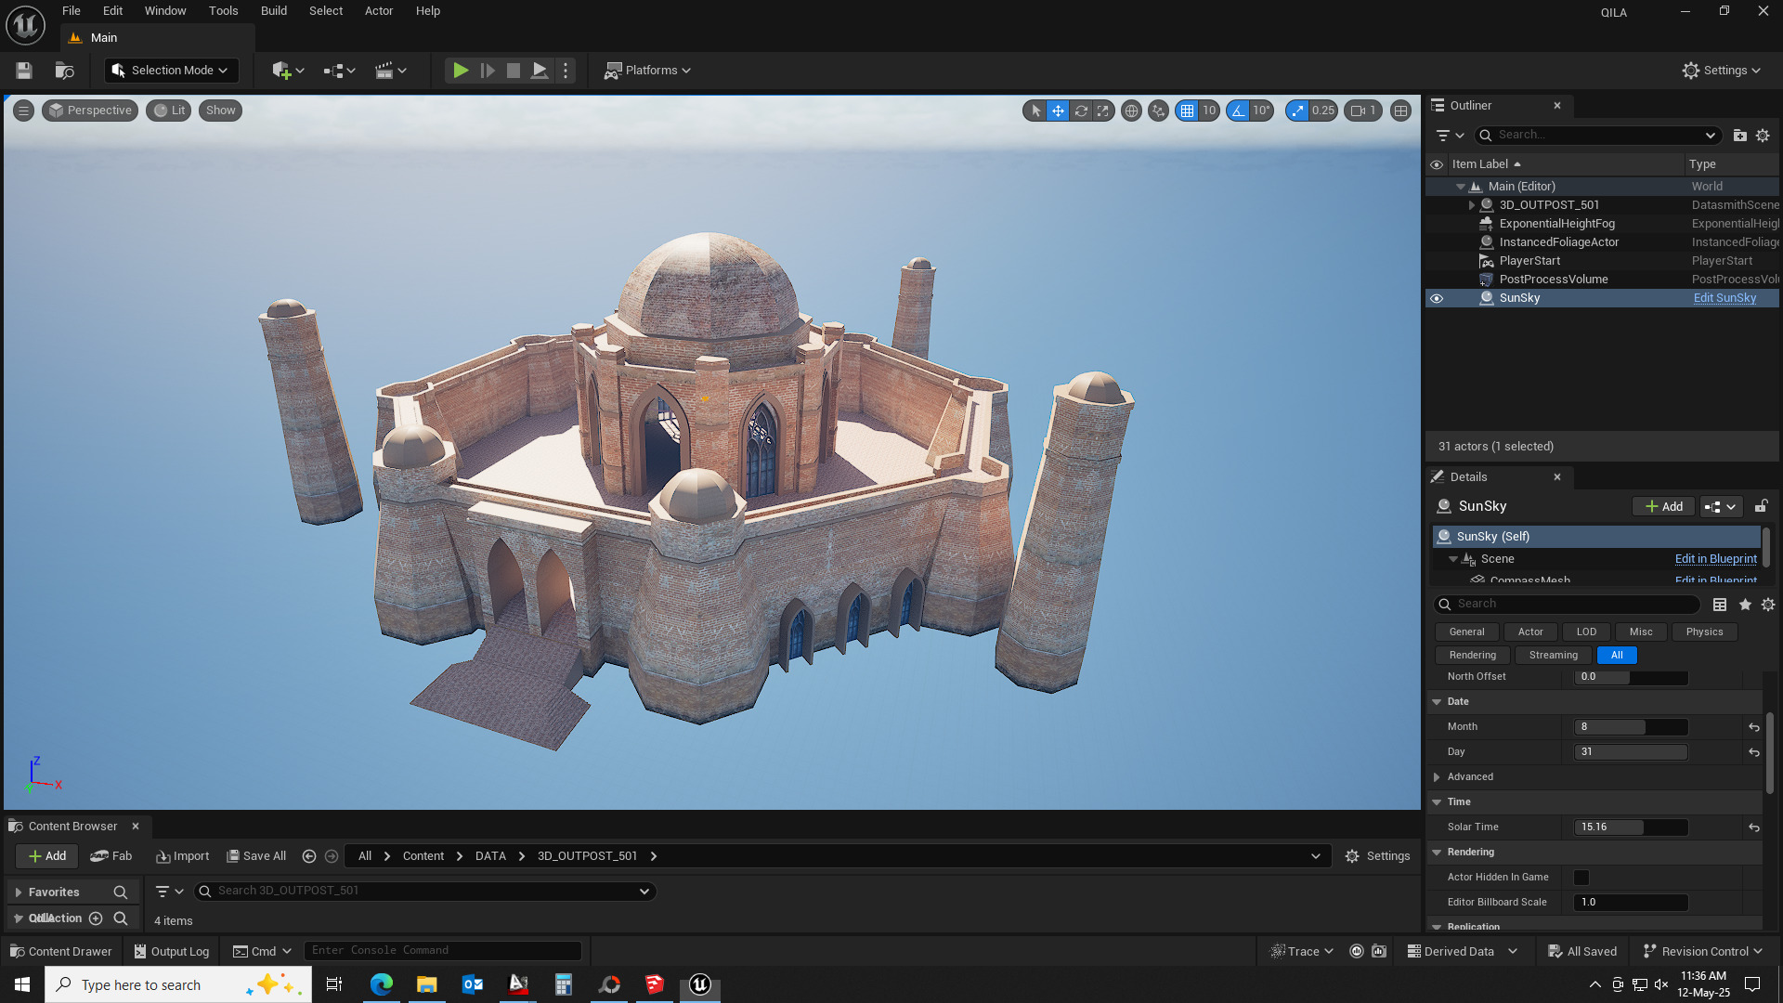Click the Eject button in play toolbar
Screen dimensions: 1783x1003
coord(540,71)
